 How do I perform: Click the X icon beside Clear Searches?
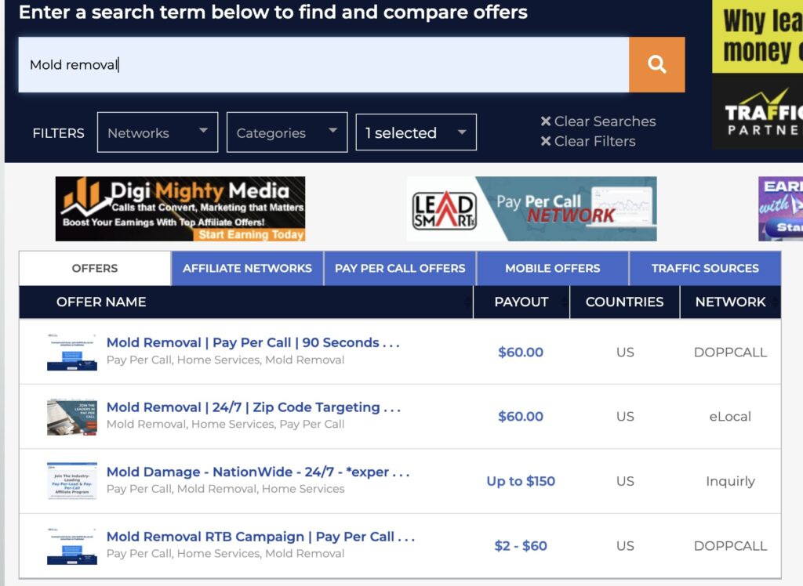pos(546,121)
